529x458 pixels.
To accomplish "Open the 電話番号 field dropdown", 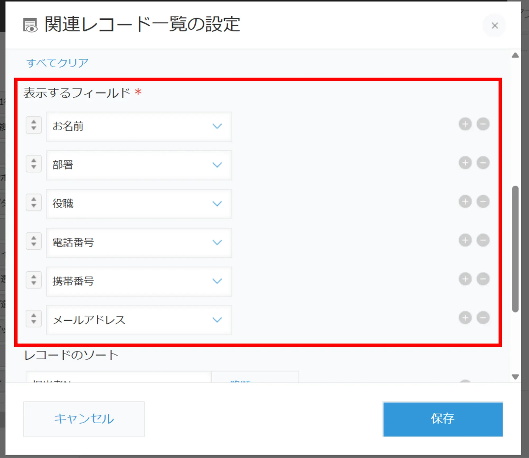I will tap(139, 243).
